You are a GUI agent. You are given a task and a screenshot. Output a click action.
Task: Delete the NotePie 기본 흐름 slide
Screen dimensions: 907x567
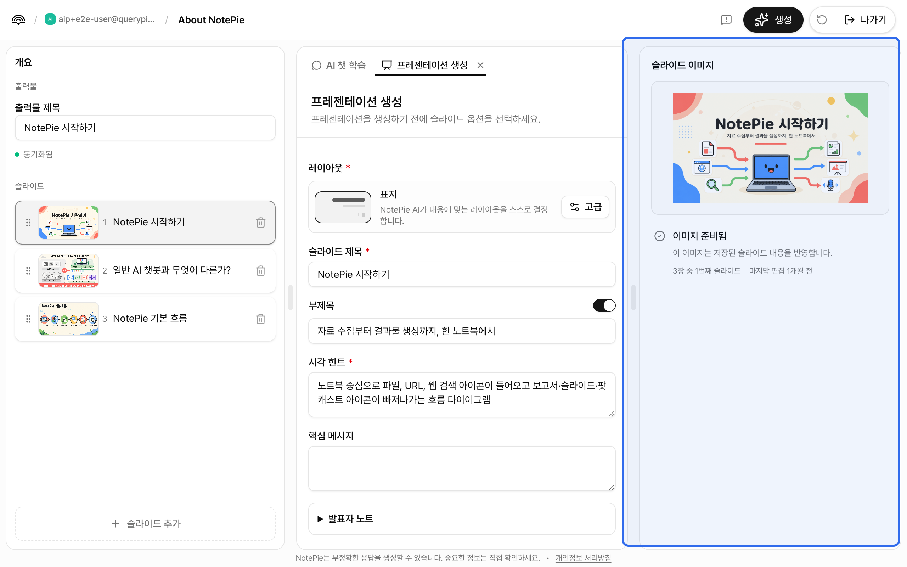pyautogui.click(x=260, y=319)
